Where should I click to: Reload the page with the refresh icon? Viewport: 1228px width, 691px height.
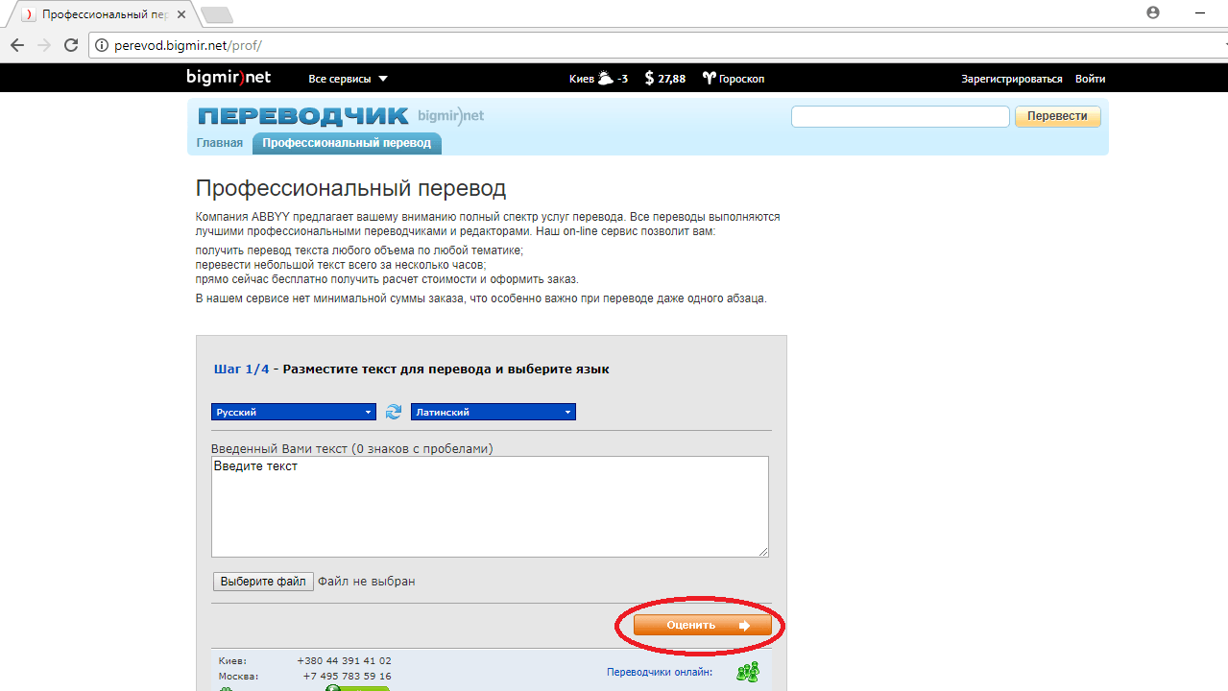[x=70, y=45]
